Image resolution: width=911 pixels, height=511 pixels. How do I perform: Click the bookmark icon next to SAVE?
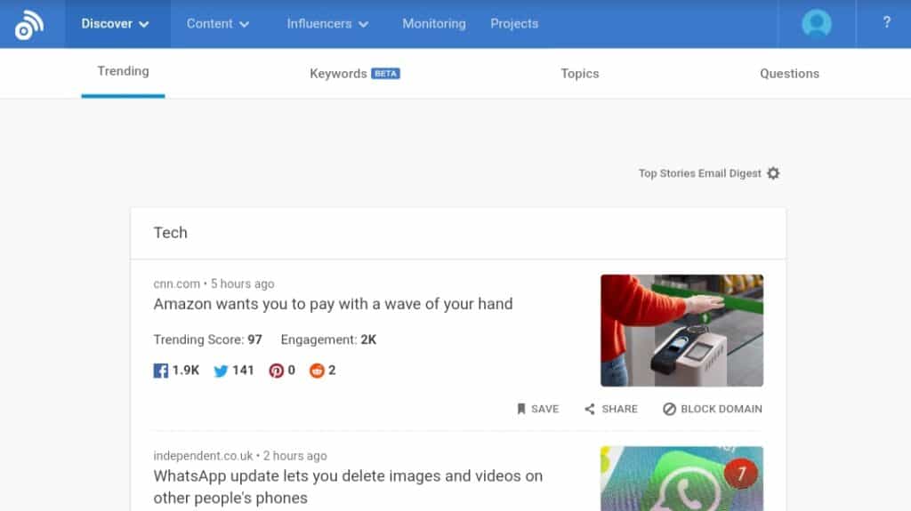pos(521,409)
